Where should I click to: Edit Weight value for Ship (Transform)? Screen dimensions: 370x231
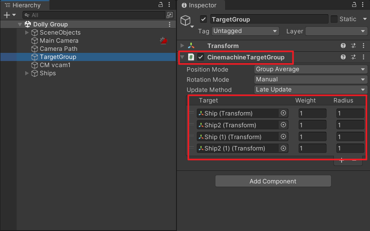(x=312, y=113)
